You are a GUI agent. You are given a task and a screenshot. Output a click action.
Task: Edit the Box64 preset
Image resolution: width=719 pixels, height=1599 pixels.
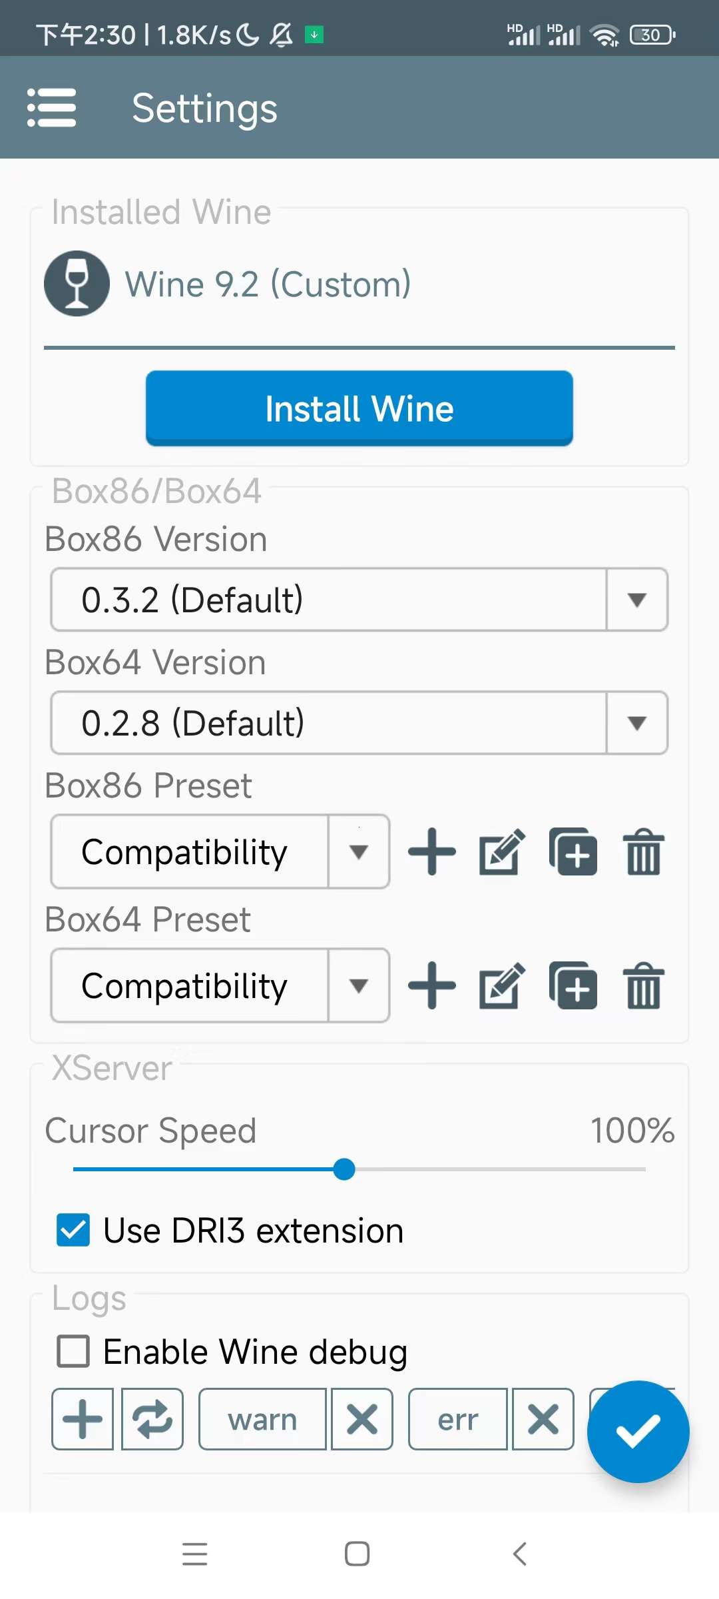[502, 985]
